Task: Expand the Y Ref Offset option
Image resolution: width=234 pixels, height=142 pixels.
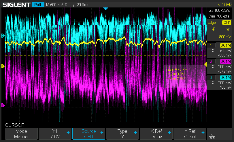Action: [190, 134]
